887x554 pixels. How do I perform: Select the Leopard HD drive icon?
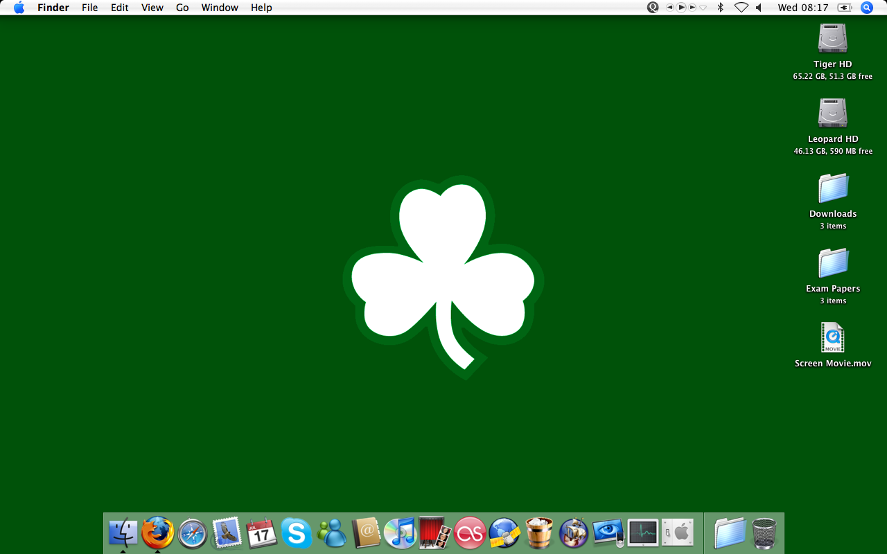[x=833, y=113]
